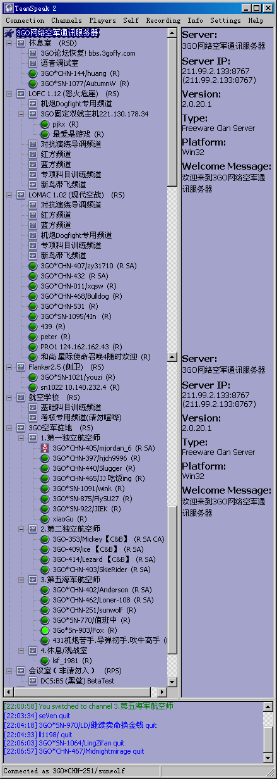Click the horizontal scrollbar left arrow
This screenshot has width=277, height=779.
click(x=9, y=691)
